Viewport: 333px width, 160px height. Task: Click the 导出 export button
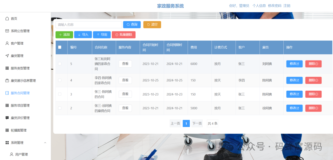102,35
